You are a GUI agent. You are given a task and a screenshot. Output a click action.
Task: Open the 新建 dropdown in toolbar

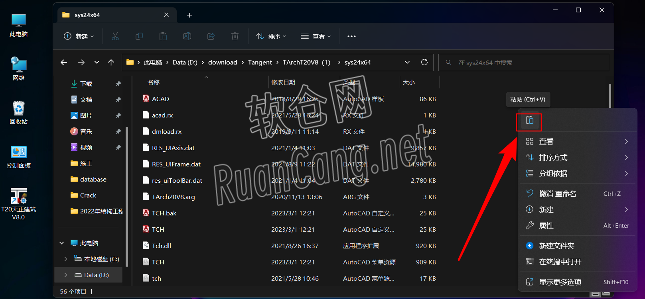coord(79,36)
